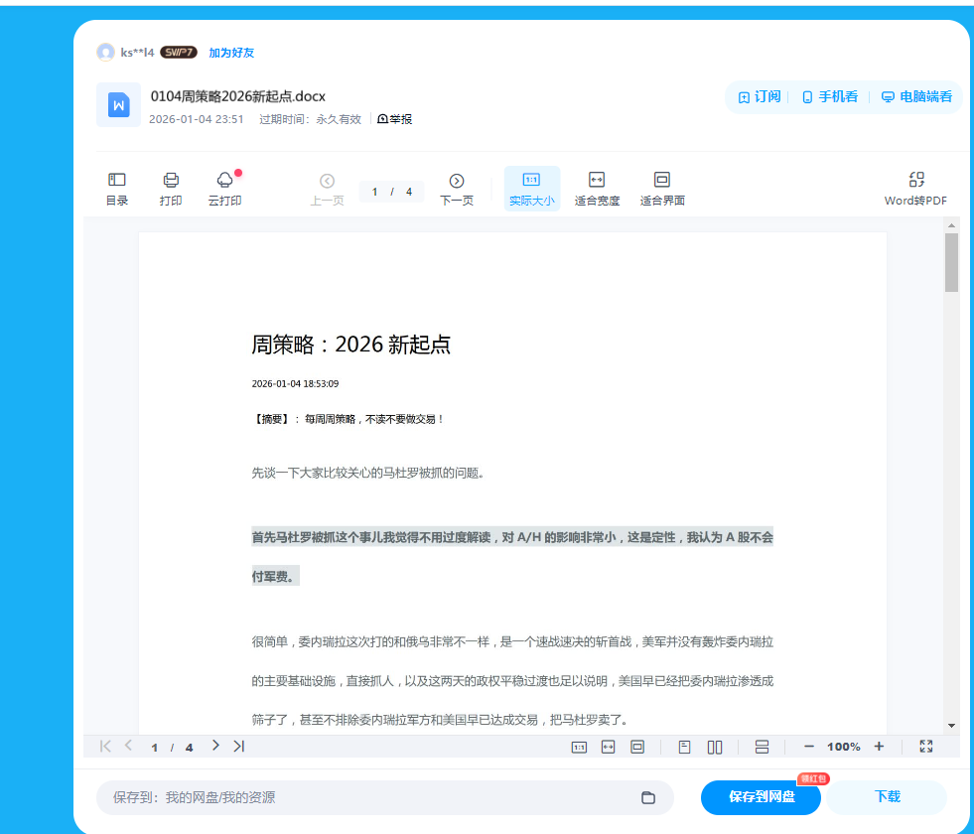Click 电脑端看 view on computer
Image resolution: width=974 pixels, height=834 pixels.
click(x=916, y=97)
